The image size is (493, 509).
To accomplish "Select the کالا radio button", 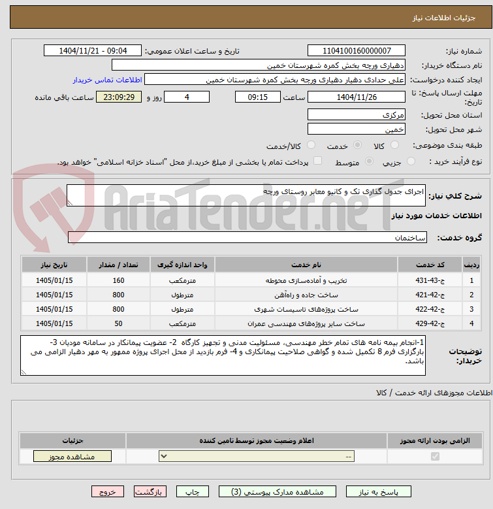I will pyautogui.click(x=394, y=145).
